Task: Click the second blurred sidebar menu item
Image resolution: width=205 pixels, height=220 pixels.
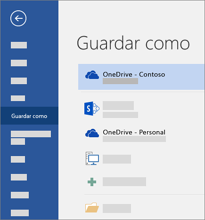Action: point(19,63)
